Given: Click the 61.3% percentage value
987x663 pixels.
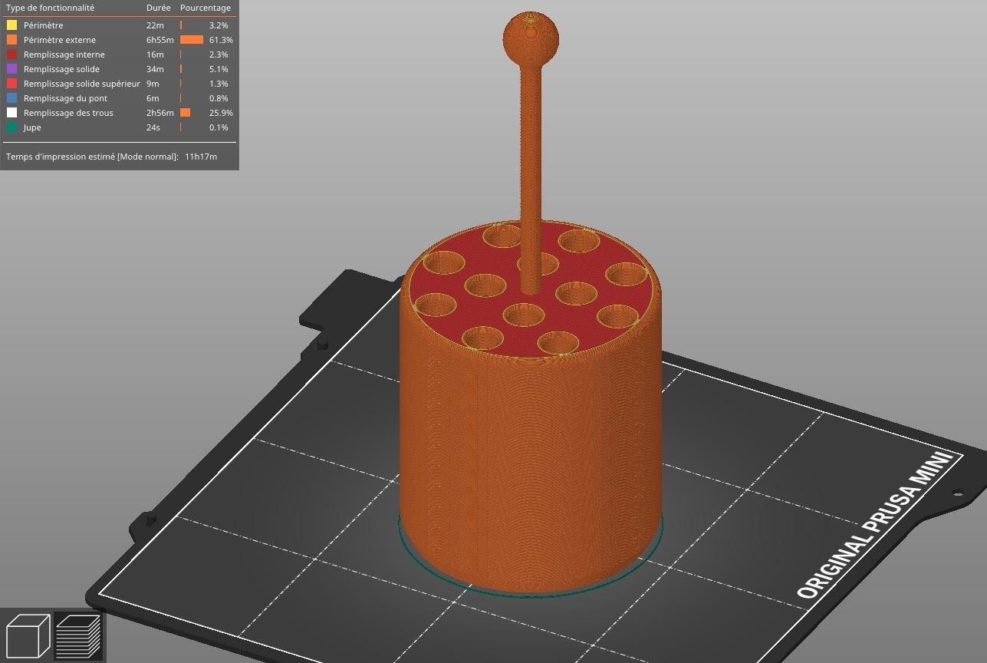Looking at the screenshot, I should click(221, 40).
